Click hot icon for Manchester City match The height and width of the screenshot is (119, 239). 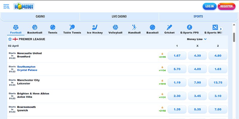pyautogui.click(x=162, y=81)
